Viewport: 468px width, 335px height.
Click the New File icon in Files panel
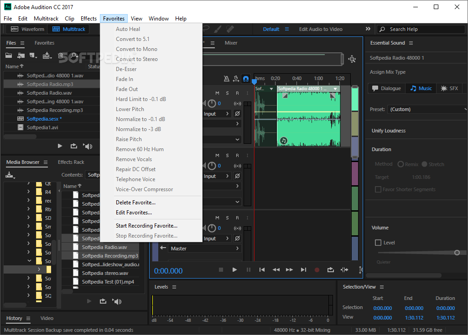(33, 56)
